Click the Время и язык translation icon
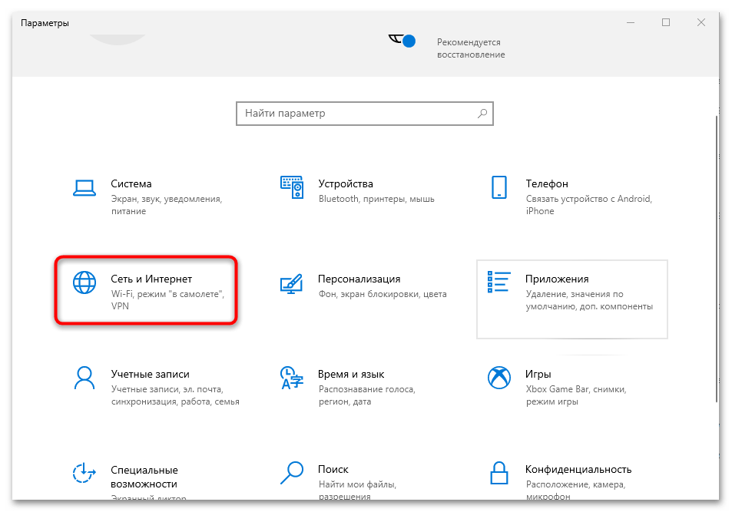This screenshot has height=512, width=732. click(x=291, y=376)
